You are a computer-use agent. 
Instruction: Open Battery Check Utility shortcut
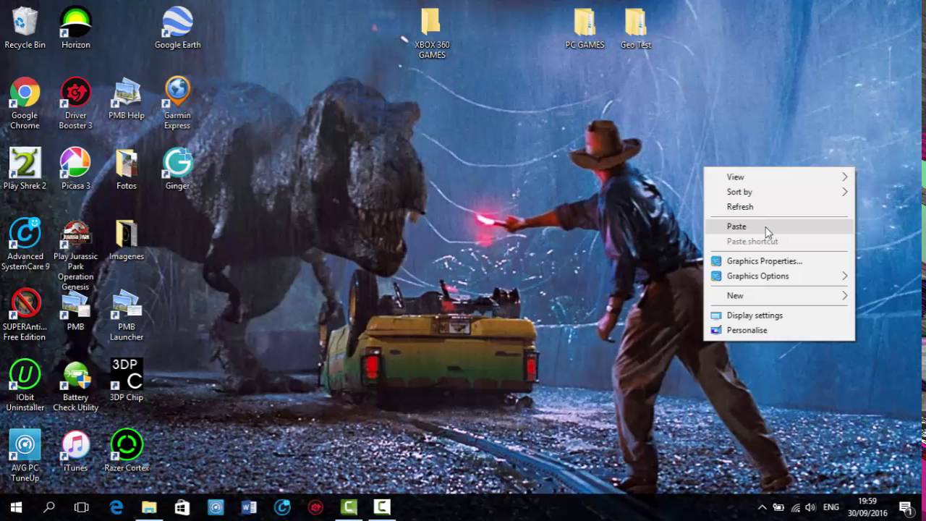pos(76,386)
